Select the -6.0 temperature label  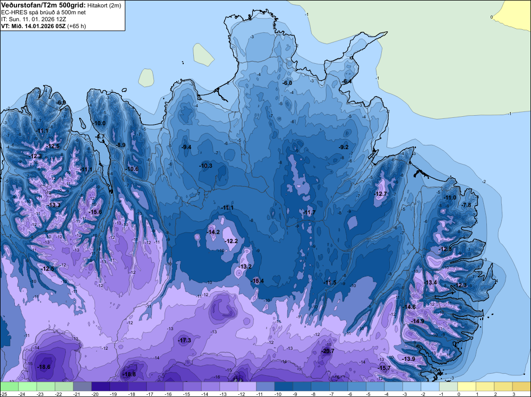[287, 83]
